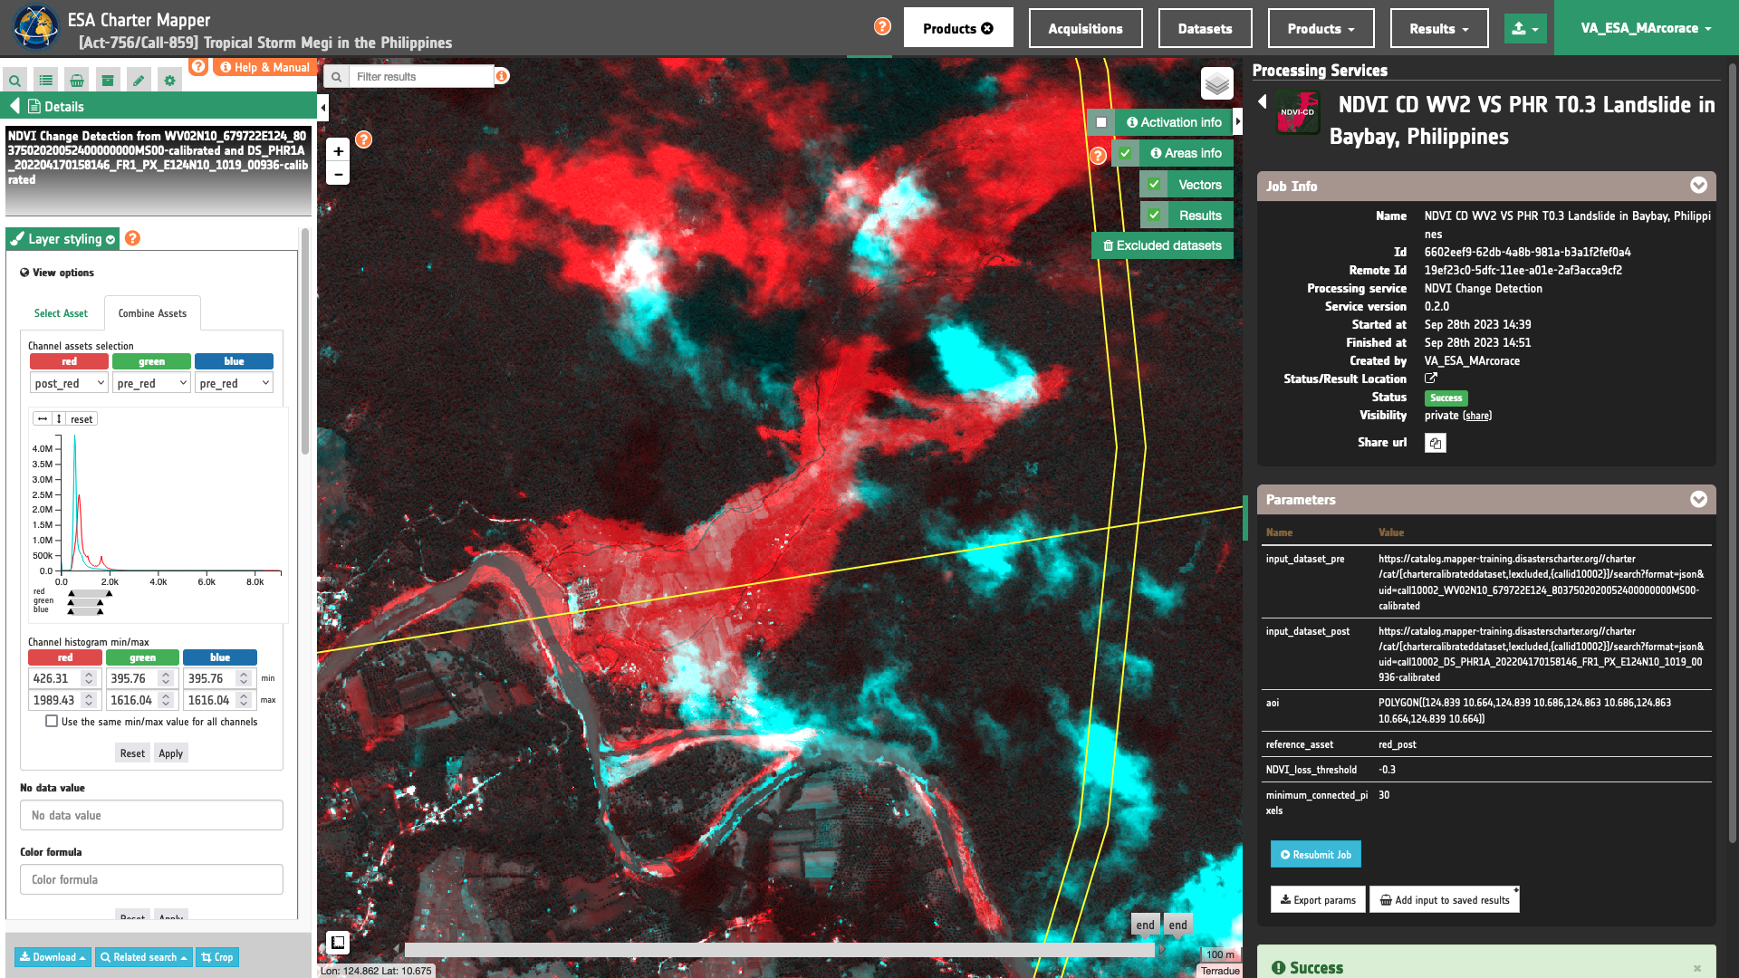
Task: Open the red channel asset dropdown
Action: (69, 383)
